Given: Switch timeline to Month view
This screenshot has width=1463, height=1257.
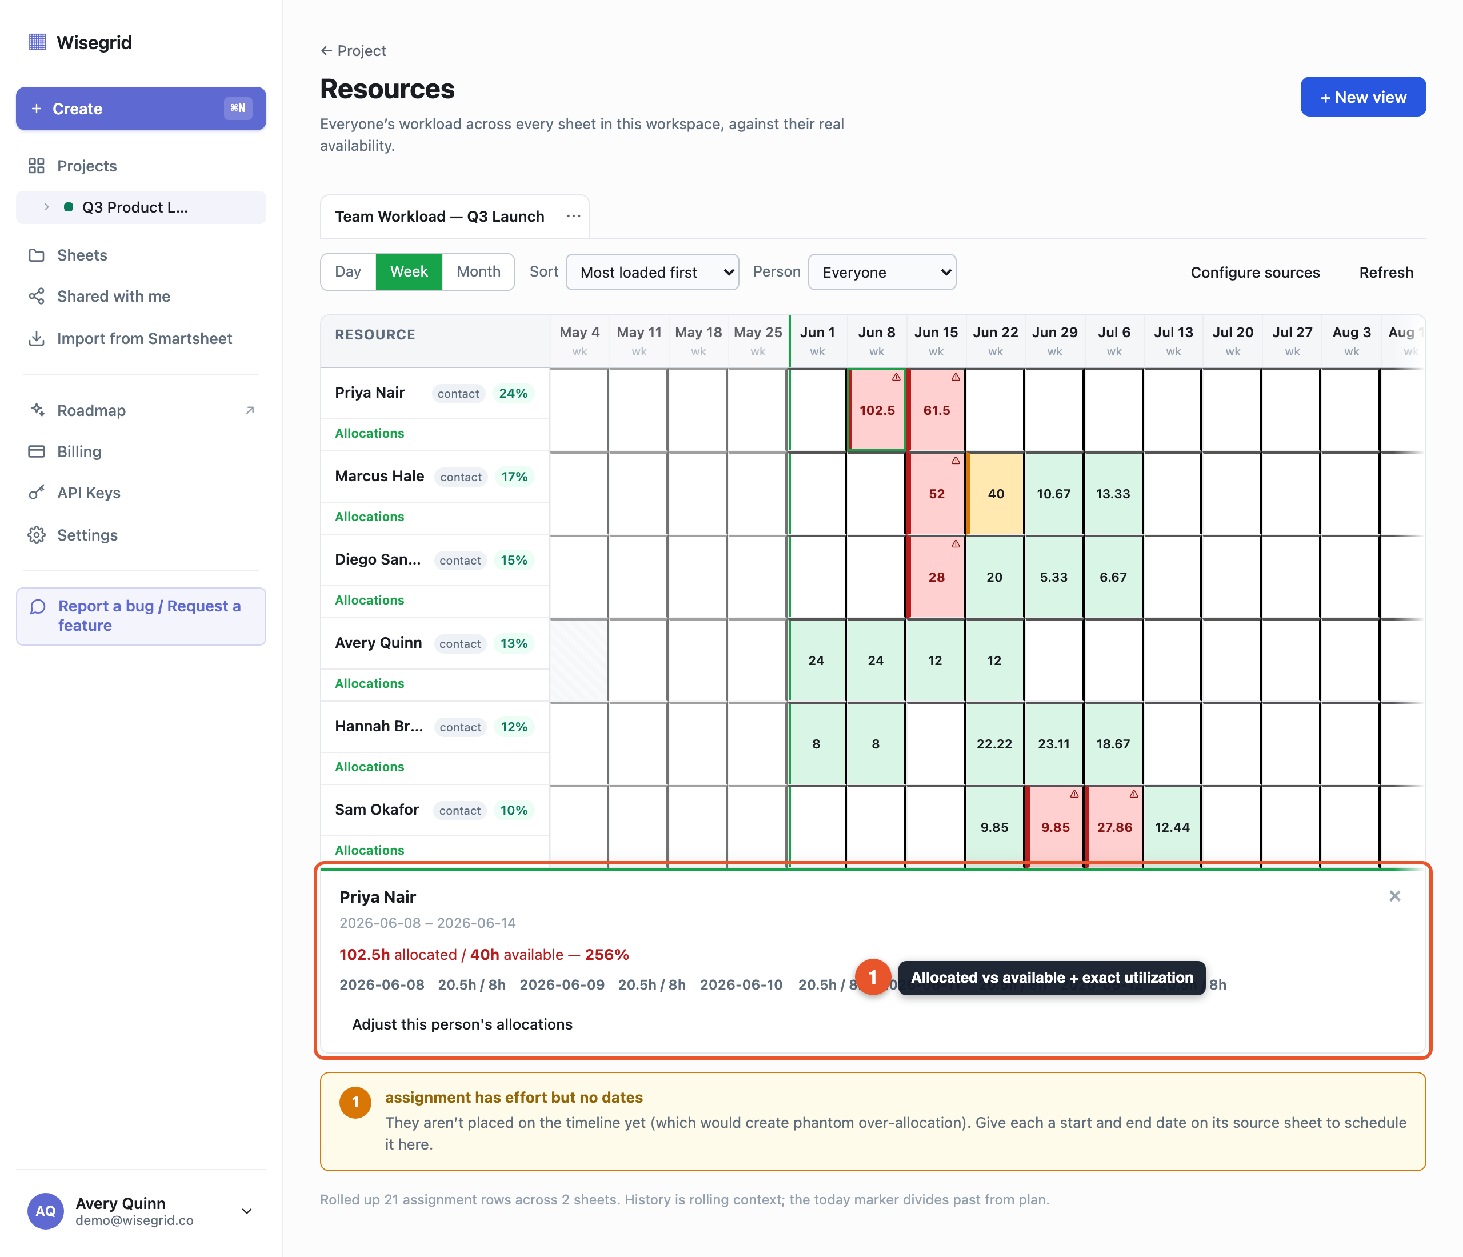Looking at the screenshot, I should pos(479,272).
